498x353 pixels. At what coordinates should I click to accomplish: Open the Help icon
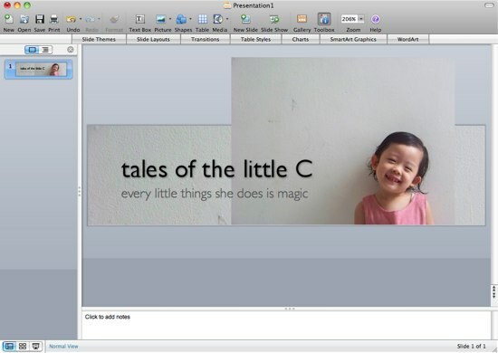pyautogui.click(x=376, y=19)
